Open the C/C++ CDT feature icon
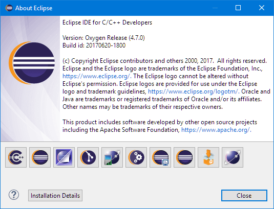The height and width of the screenshot is (209, 274). pos(16,157)
